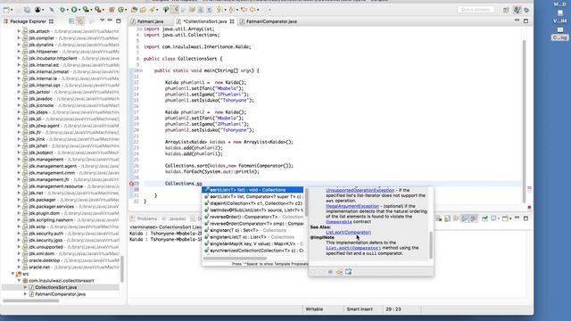Expand the jdk.attach library node
The image size is (571, 321).
(x=19, y=31)
